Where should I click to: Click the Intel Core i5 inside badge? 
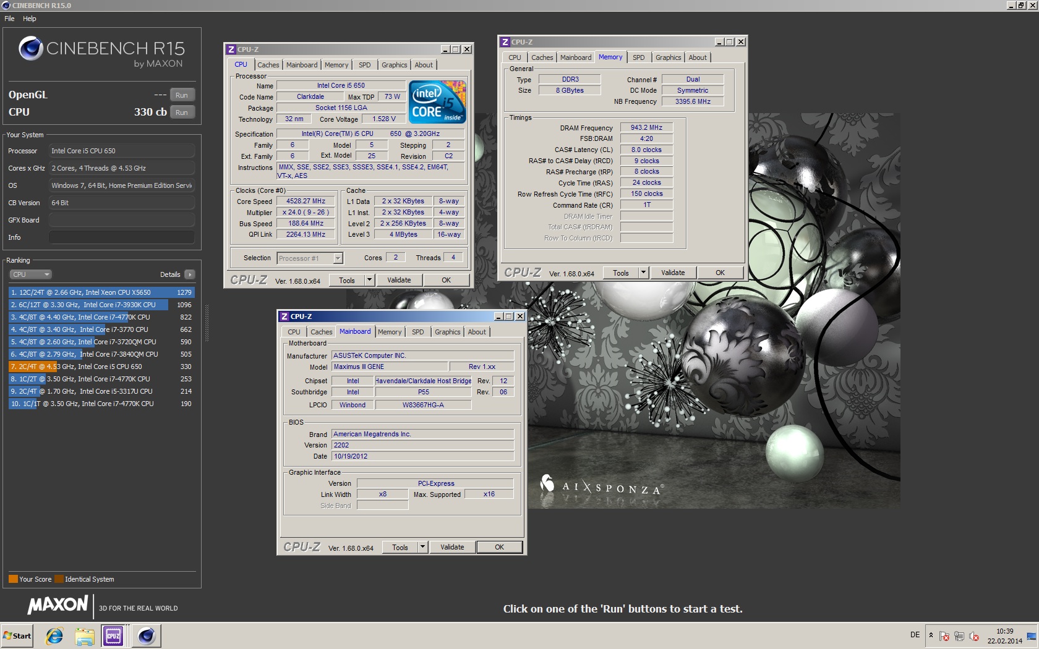tap(438, 102)
